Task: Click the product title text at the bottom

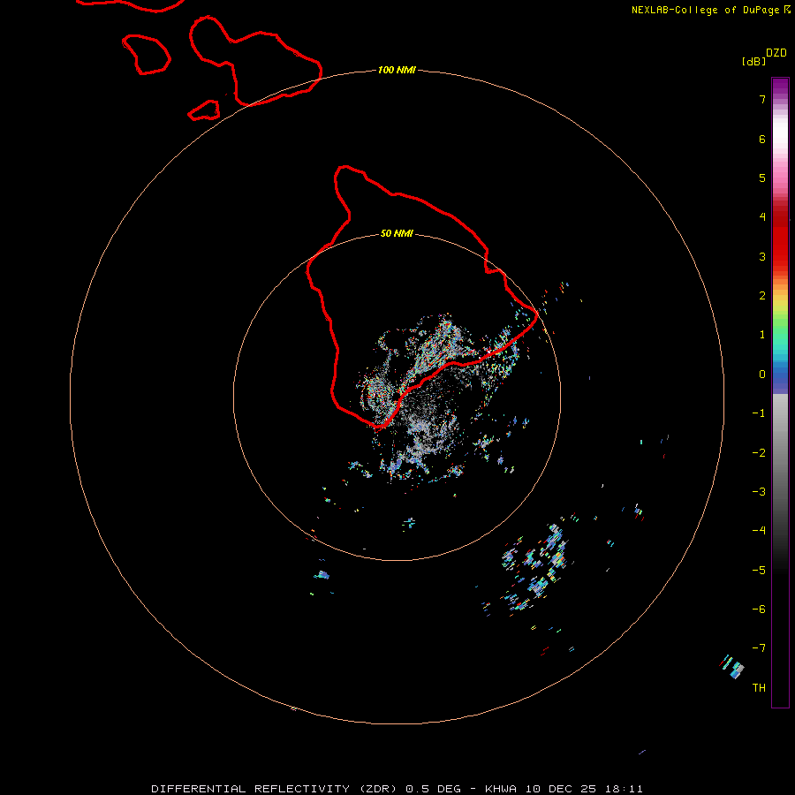Action: click(397, 789)
